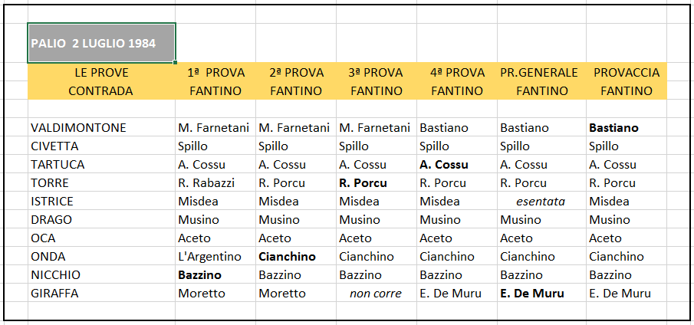The image size is (694, 325).
Task: Select the bold Bazzino cell
Action: pyautogui.click(x=215, y=275)
